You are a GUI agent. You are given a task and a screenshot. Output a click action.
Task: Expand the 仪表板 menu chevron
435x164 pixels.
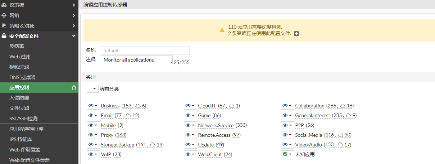coord(74,5)
